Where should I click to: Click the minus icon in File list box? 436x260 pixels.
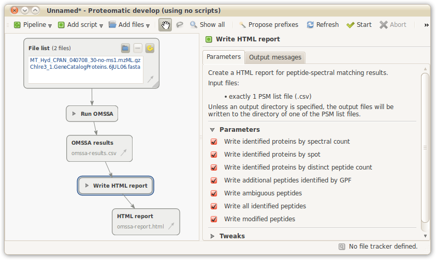click(x=138, y=48)
